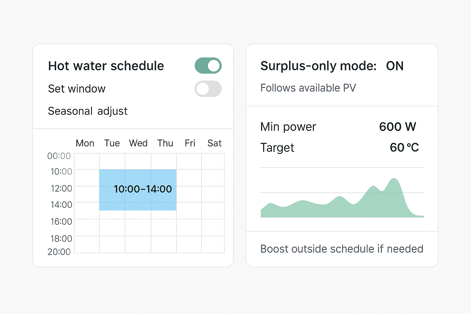Click the Hot water schedule title
The width and height of the screenshot is (471, 314).
point(106,66)
